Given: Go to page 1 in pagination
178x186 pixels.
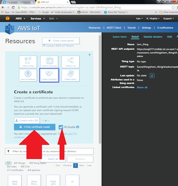Looking at the screenshot, I should [x=76, y=166].
